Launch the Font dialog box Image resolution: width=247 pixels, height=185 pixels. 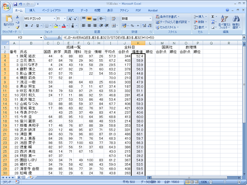[77, 32]
